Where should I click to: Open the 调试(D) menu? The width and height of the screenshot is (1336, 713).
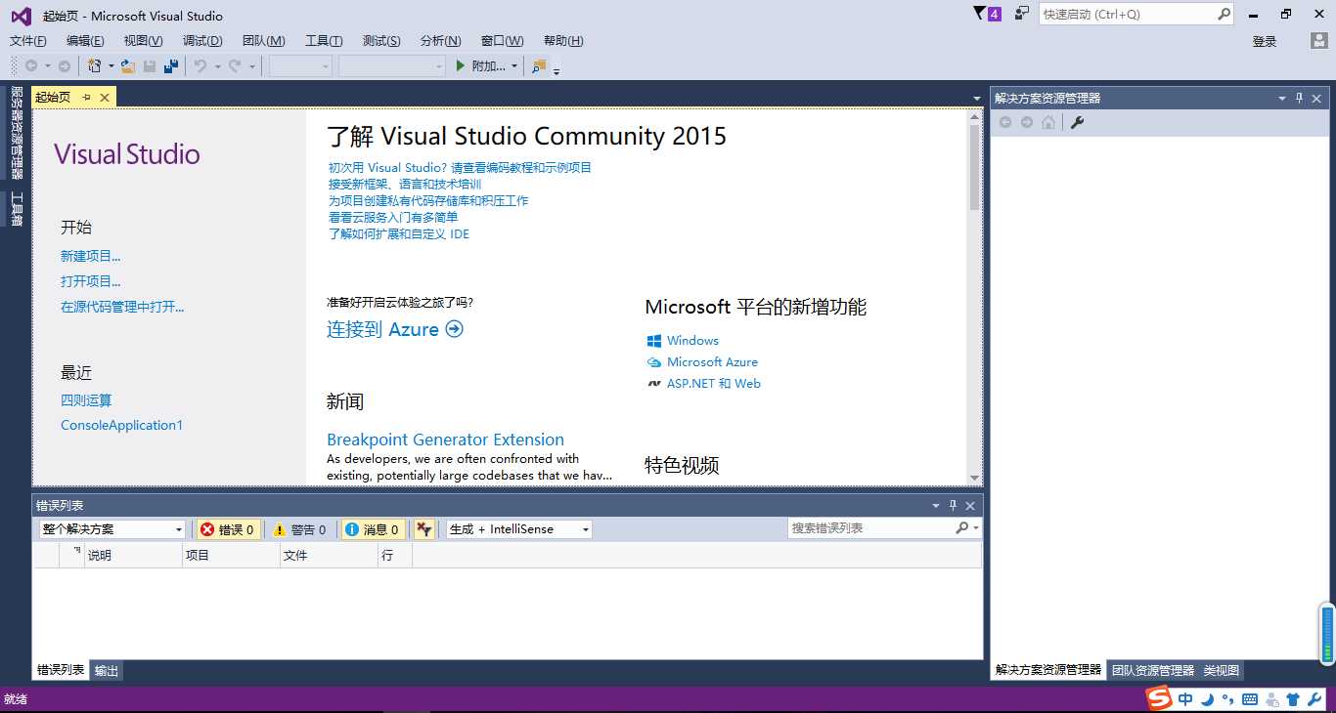[202, 41]
